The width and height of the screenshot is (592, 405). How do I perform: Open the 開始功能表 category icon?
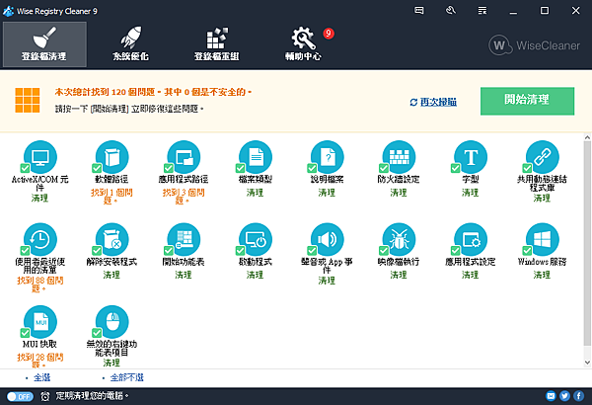point(184,239)
